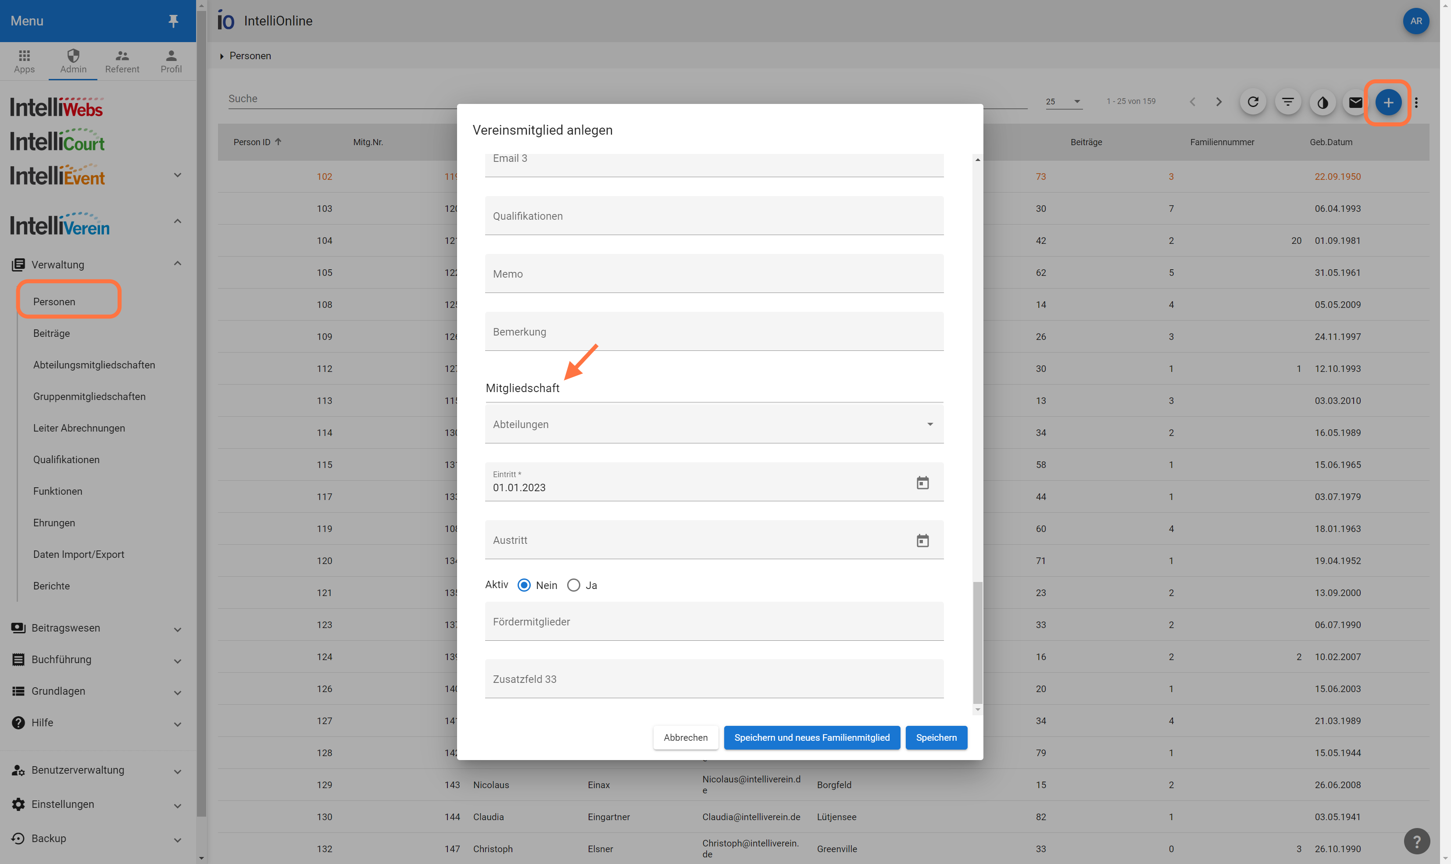The width and height of the screenshot is (1451, 864).
Task: Switch to the Referent tab
Action: (x=122, y=61)
